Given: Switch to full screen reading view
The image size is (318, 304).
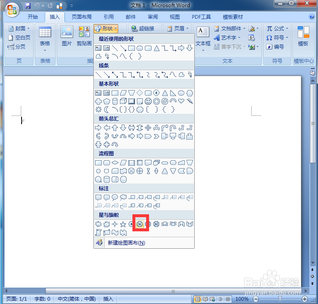Looking at the screenshot, I should [x=205, y=299].
